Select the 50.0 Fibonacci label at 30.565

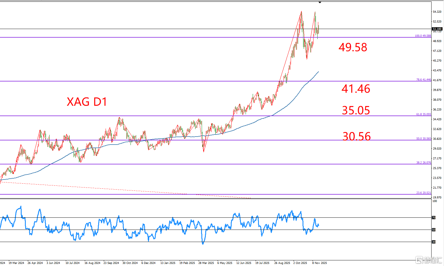click(x=424, y=139)
